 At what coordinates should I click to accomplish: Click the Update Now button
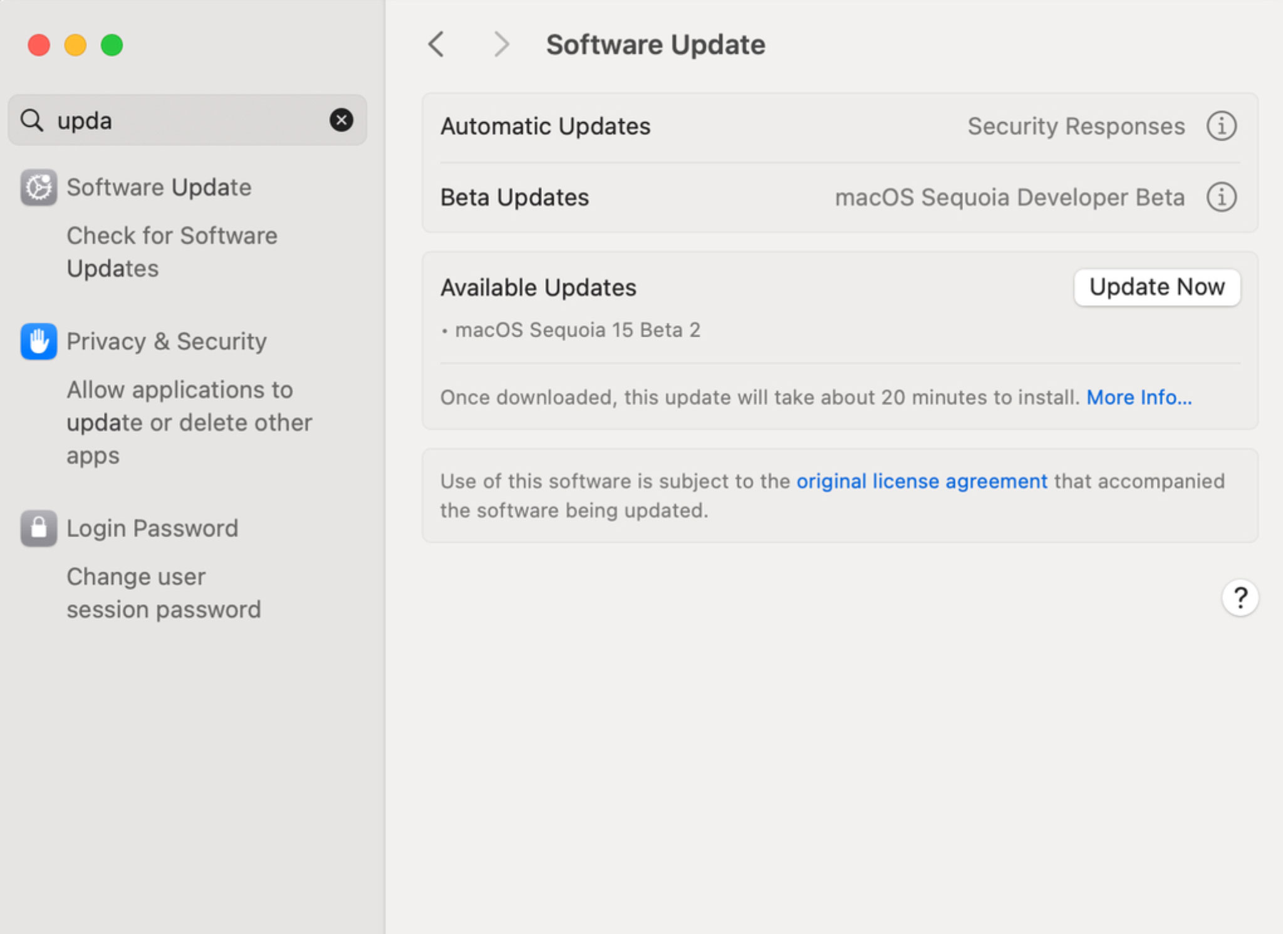[x=1157, y=287]
